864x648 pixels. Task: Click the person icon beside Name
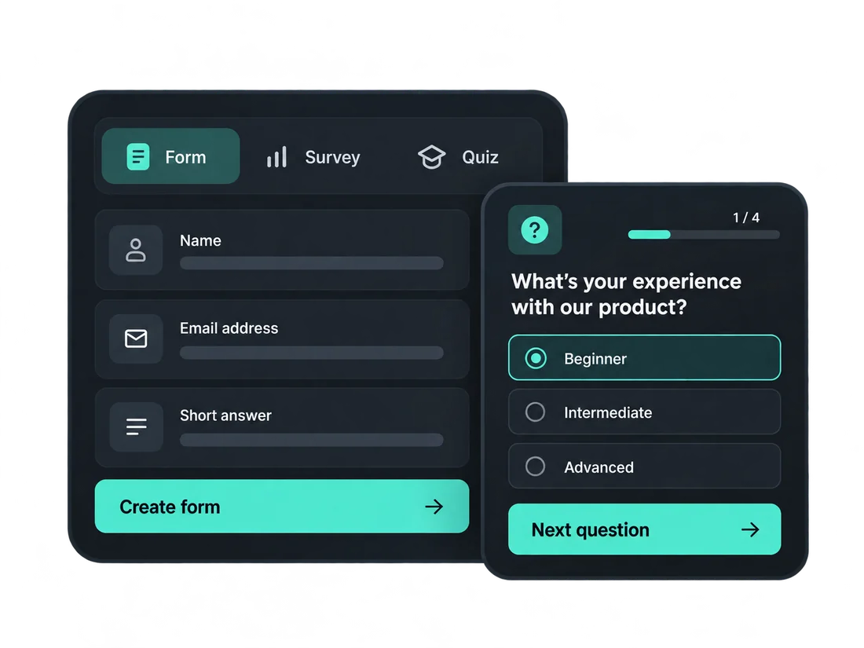point(136,250)
